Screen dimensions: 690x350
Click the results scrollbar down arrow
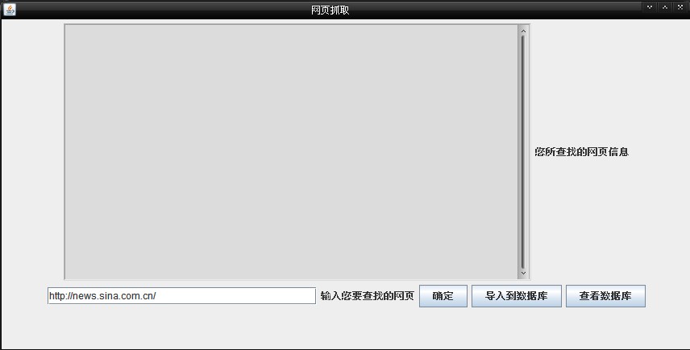[x=523, y=273]
